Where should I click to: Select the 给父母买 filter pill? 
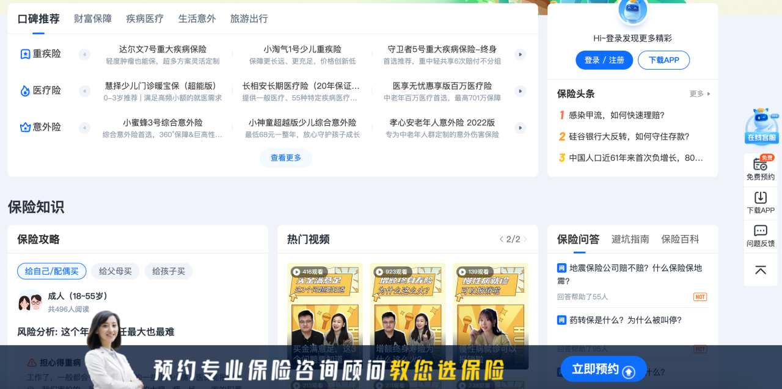pos(115,271)
